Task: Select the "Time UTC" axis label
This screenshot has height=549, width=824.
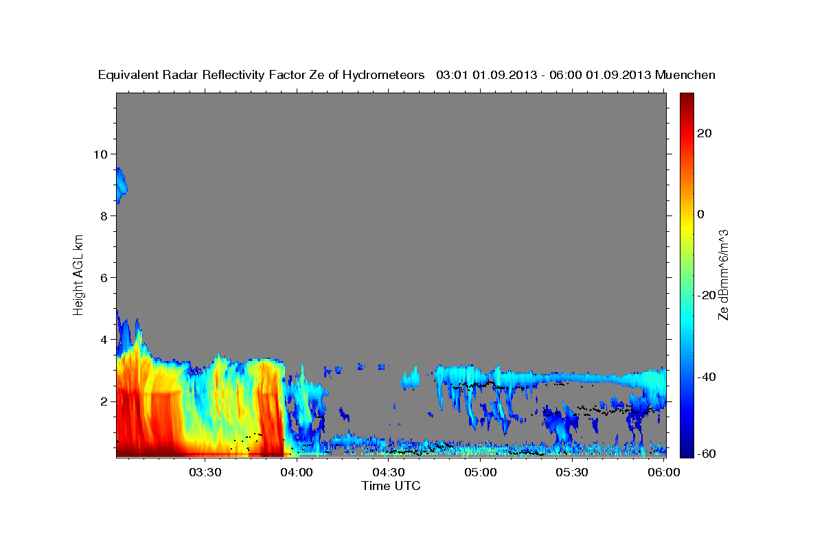Action: click(391, 486)
